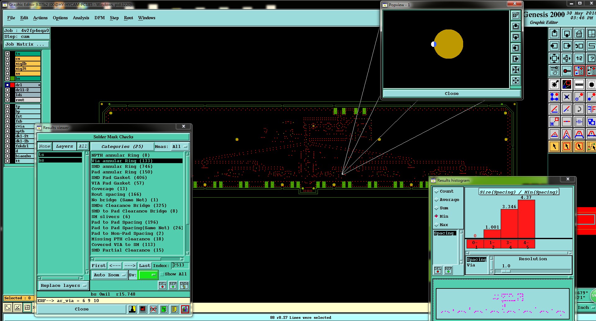Screen dimensions: 596x321
Task: Click the yellow notes report icon
Action: 174,309
